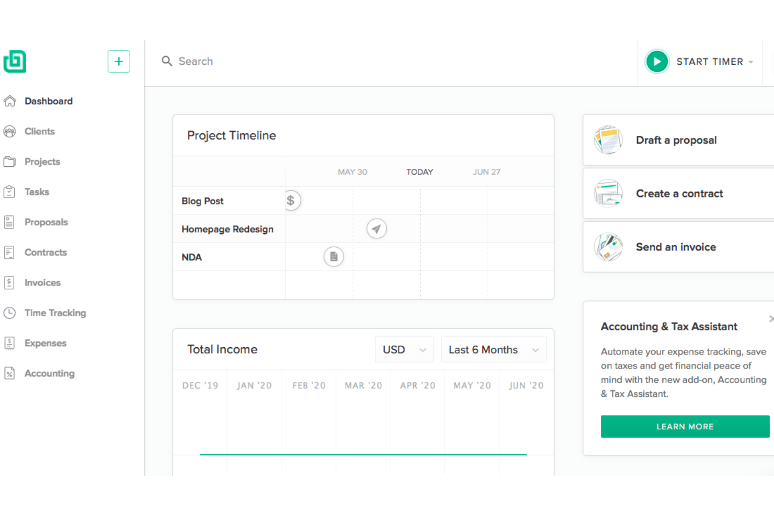The width and height of the screenshot is (774, 516).
Task: Open Time Tracking section
Action: coord(55,313)
